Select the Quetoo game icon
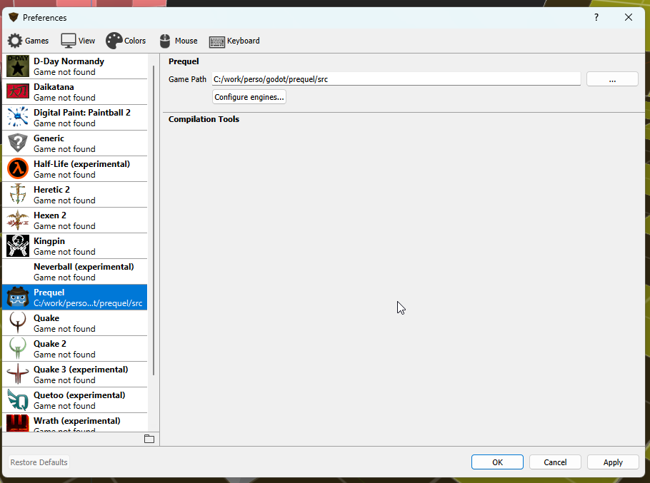This screenshot has height=483, width=650. (x=18, y=400)
